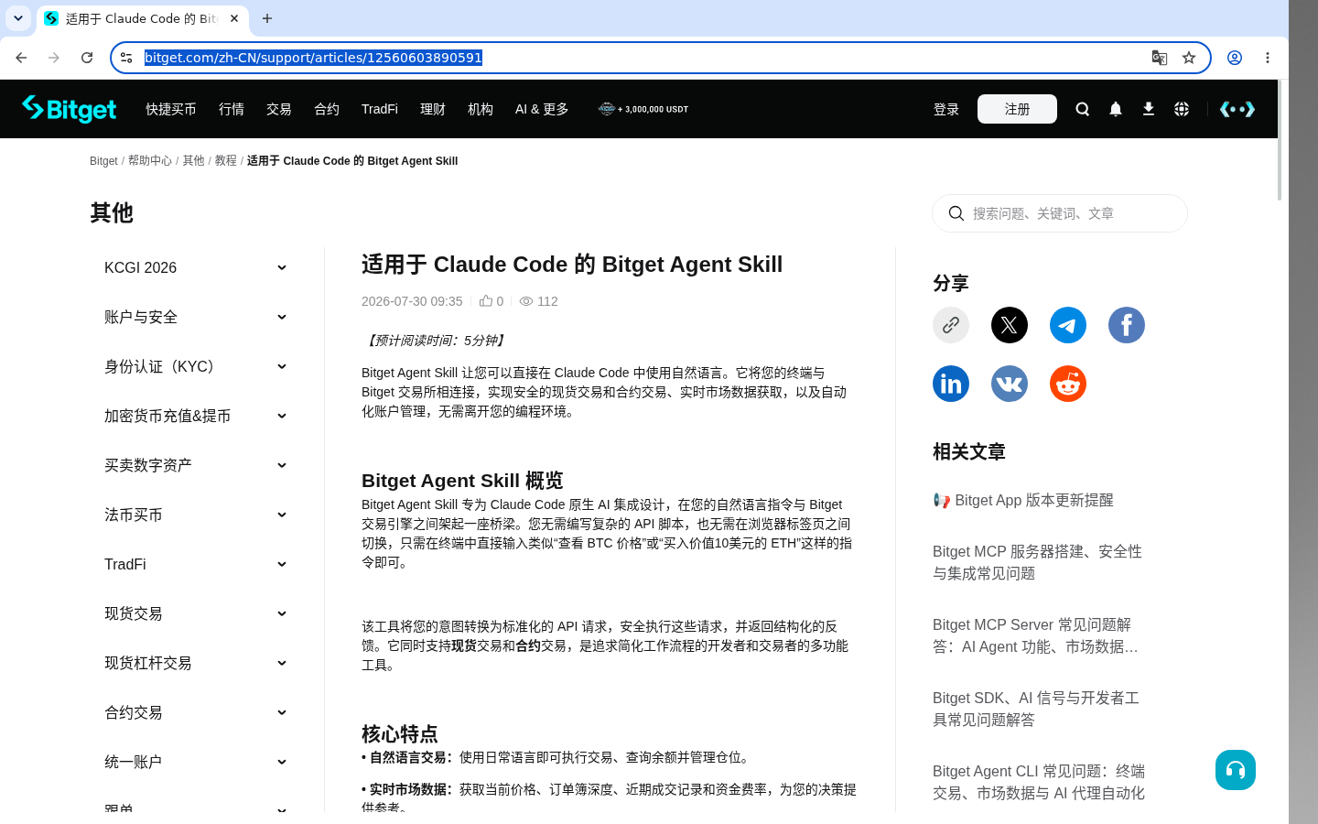Share article on Reddit
The width and height of the screenshot is (1318, 824).
[1068, 384]
